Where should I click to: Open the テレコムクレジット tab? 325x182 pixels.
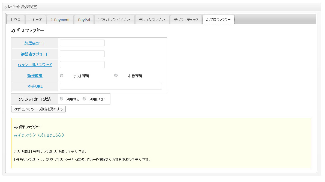[x=152, y=20]
